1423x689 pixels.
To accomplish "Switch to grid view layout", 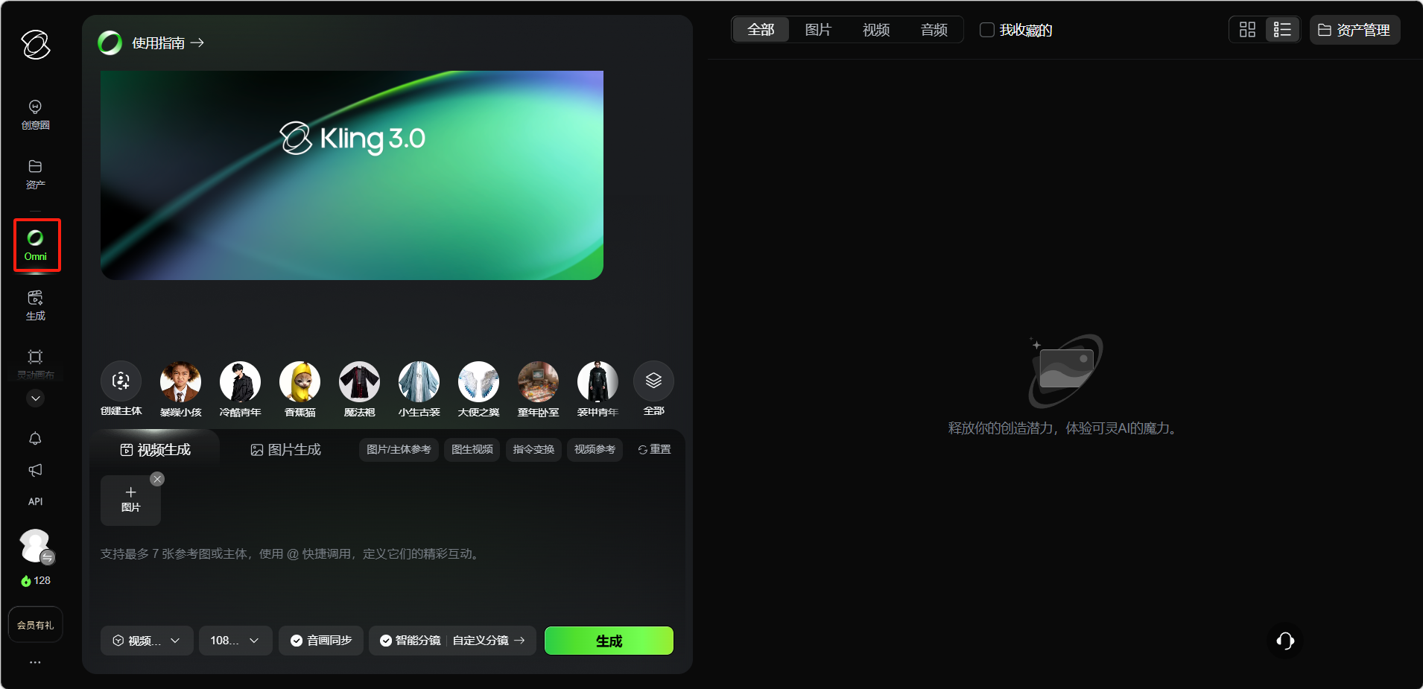I will tap(1247, 30).
